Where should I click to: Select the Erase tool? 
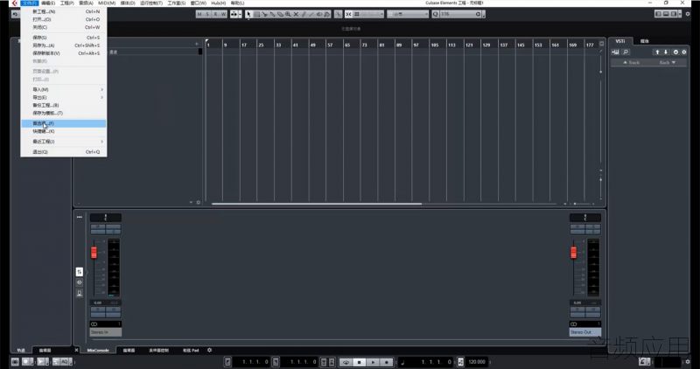280,14
